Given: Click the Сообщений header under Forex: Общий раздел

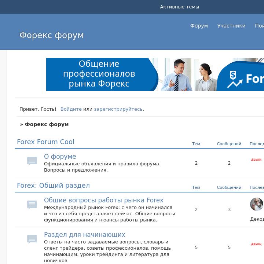Looking at the screenshot, I should pos(229,187).
